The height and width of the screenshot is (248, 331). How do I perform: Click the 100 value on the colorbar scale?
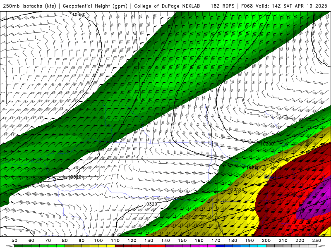pos(98,241)
